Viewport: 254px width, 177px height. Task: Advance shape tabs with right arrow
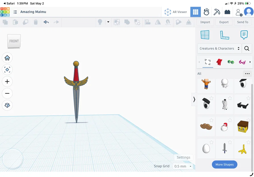click(250, 62)
